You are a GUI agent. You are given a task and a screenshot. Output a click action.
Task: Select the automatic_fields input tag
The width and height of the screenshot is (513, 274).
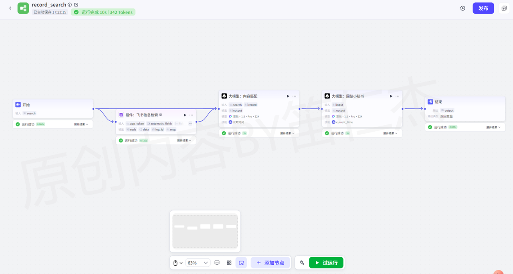click(x=160, y=124)
